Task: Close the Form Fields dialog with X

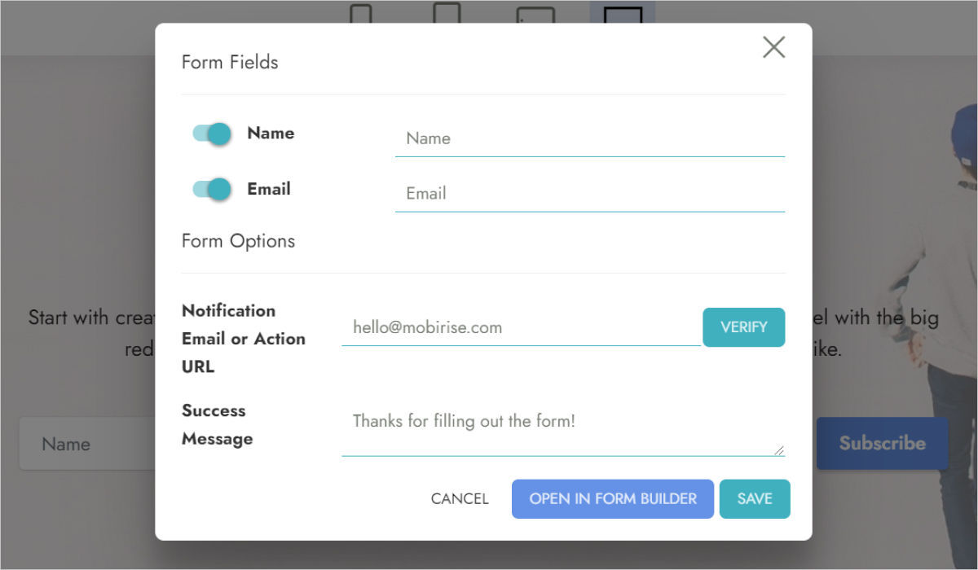Action: [773, 48]
